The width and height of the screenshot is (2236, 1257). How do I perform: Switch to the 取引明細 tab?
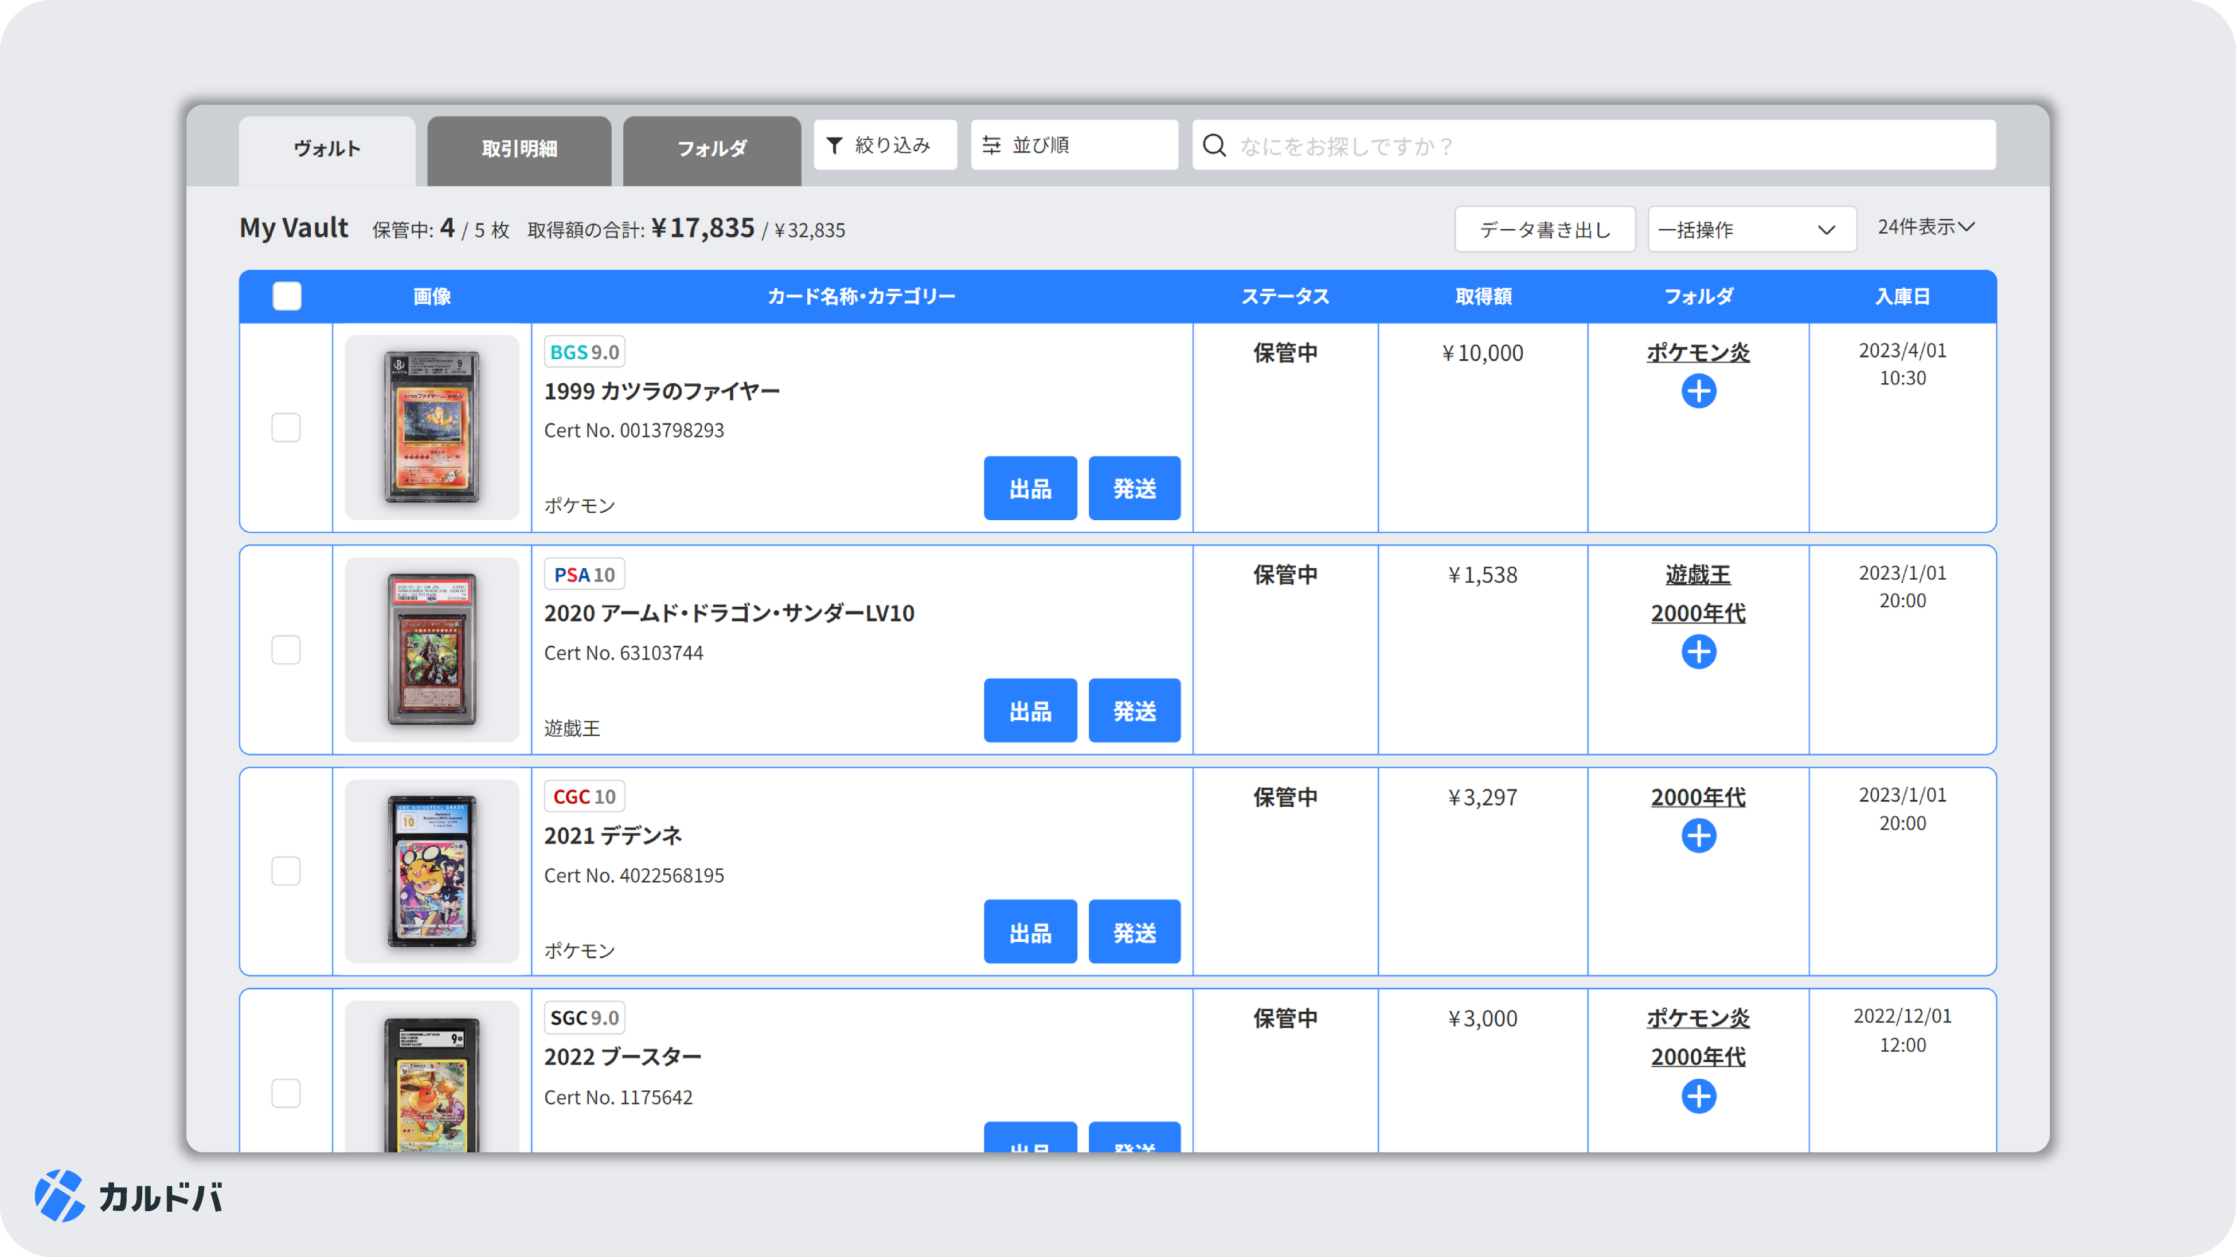(519, 149)
